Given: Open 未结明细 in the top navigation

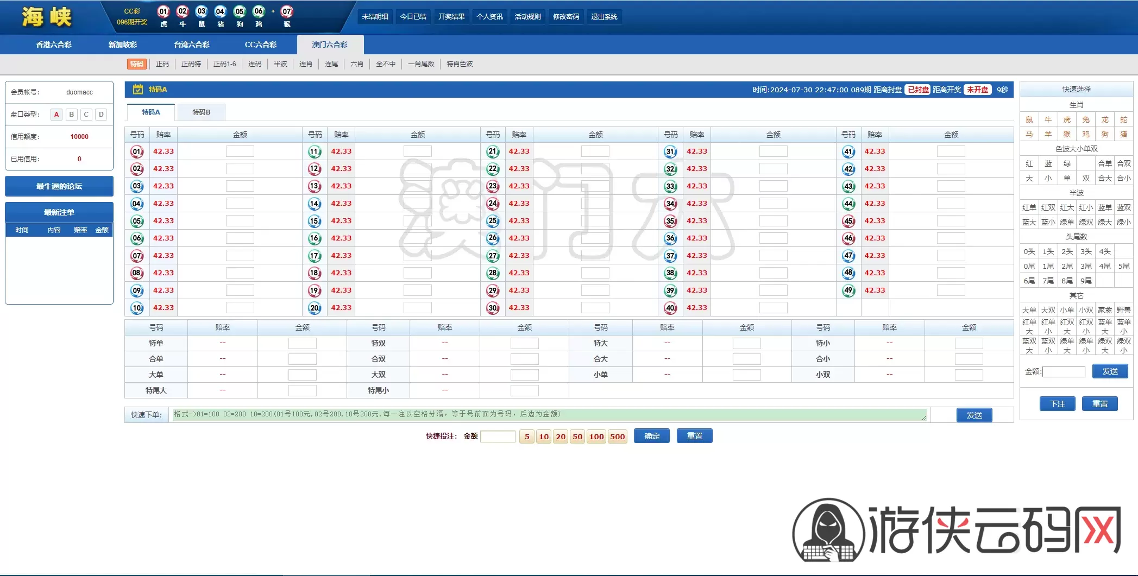Looking at the screenshot, I should pos(375,17).
